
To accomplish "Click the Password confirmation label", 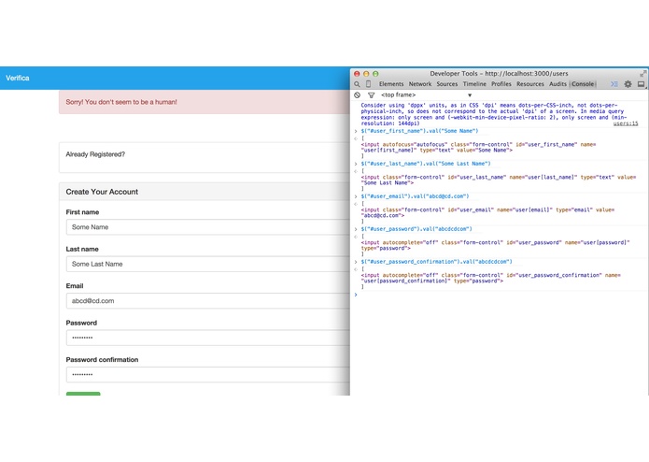I will pyautogui.click(x=102, y=360).
